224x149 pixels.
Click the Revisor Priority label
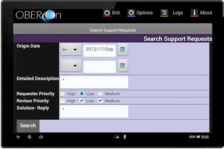[33, 101]
